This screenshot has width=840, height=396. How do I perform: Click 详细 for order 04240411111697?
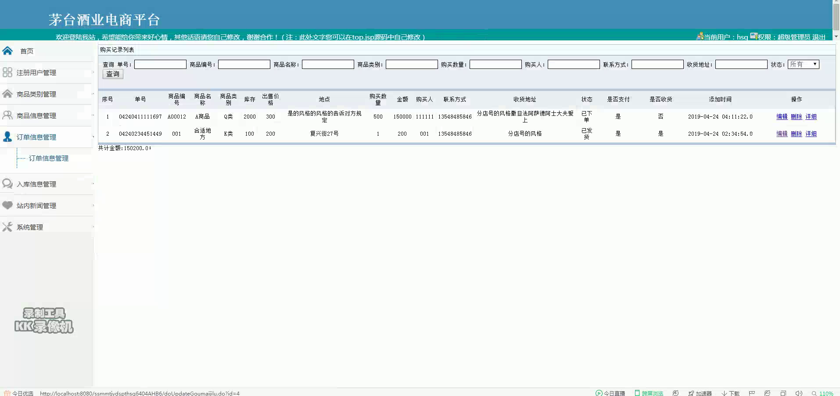coord(811,116)
